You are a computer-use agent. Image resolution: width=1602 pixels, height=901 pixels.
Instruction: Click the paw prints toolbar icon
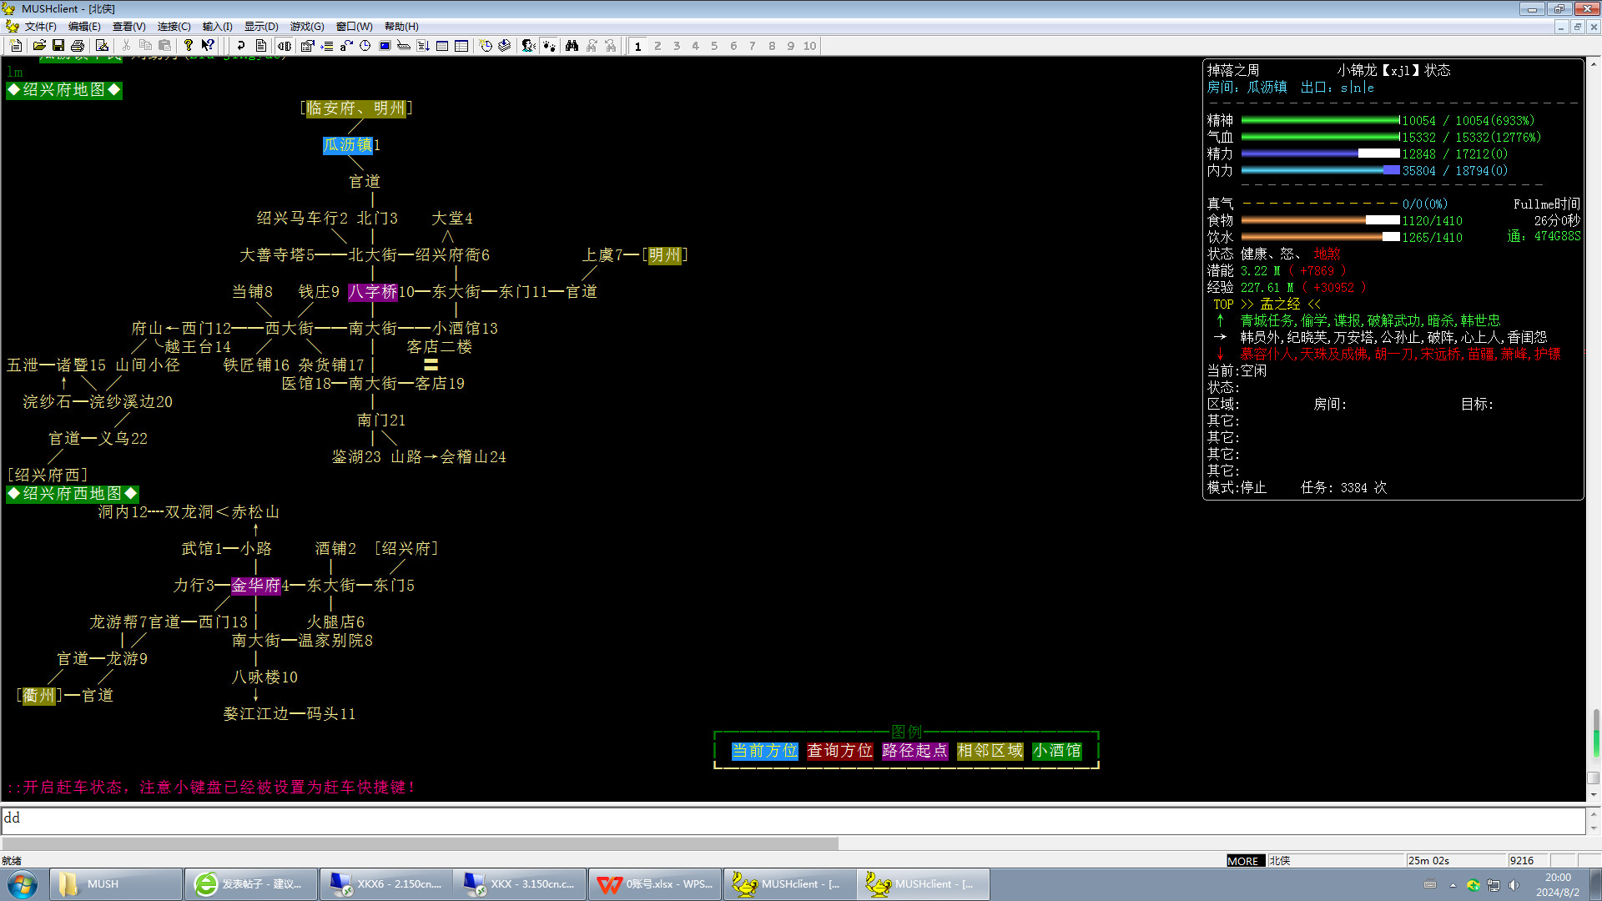pos(548,46)
